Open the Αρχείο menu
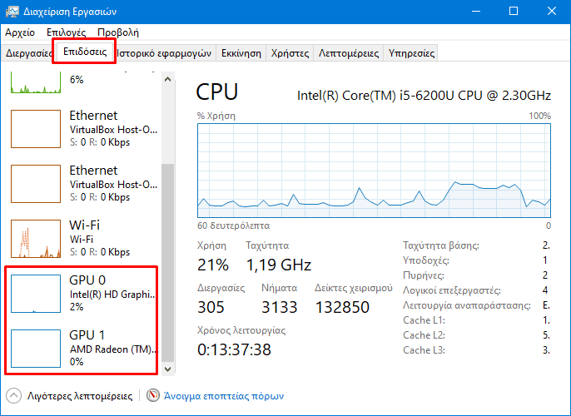Viewport: 571px width, 416px height. (x=20, y=32)
